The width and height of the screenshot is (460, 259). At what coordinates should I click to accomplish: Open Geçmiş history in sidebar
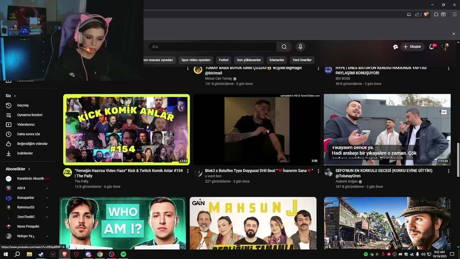27,105
